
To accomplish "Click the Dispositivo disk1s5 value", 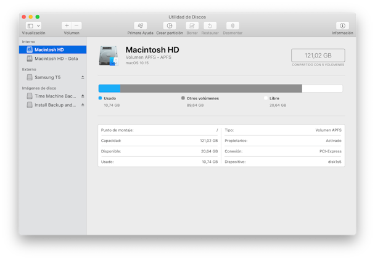I will click(334, 162).
